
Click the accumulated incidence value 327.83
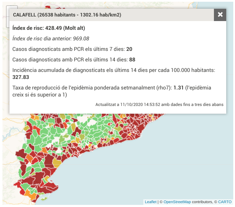(21, 77)
